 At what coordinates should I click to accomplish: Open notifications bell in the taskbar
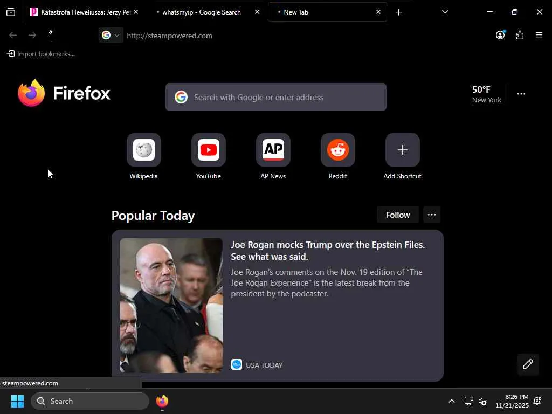[x=537, y=401]
